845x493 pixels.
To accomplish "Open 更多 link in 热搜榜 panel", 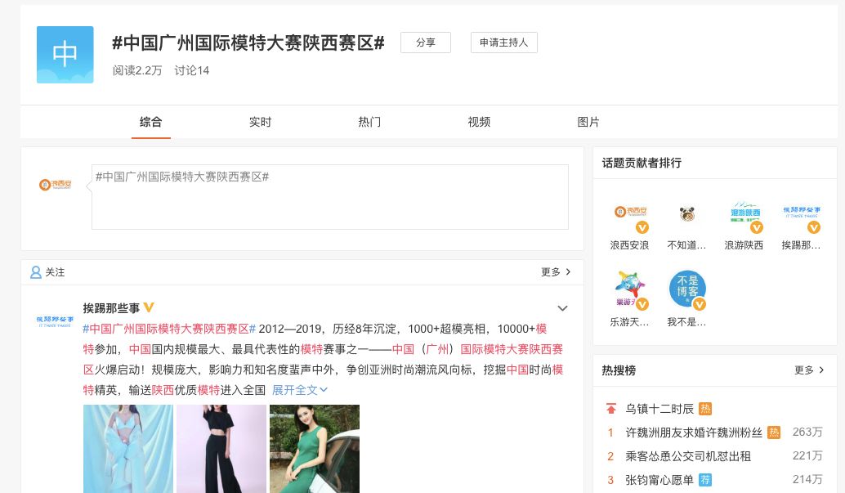I will [803, 370].
